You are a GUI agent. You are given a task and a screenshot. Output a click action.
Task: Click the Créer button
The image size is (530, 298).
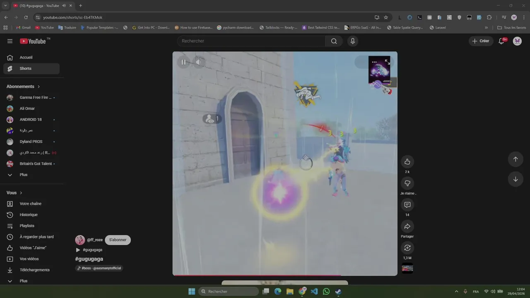[481, 41]
